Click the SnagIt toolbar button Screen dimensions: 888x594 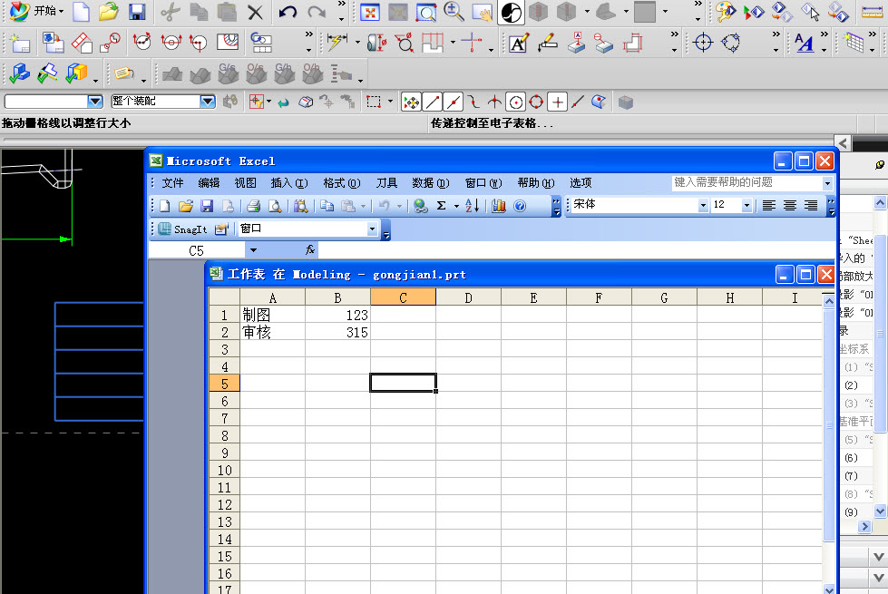point(183,229)
